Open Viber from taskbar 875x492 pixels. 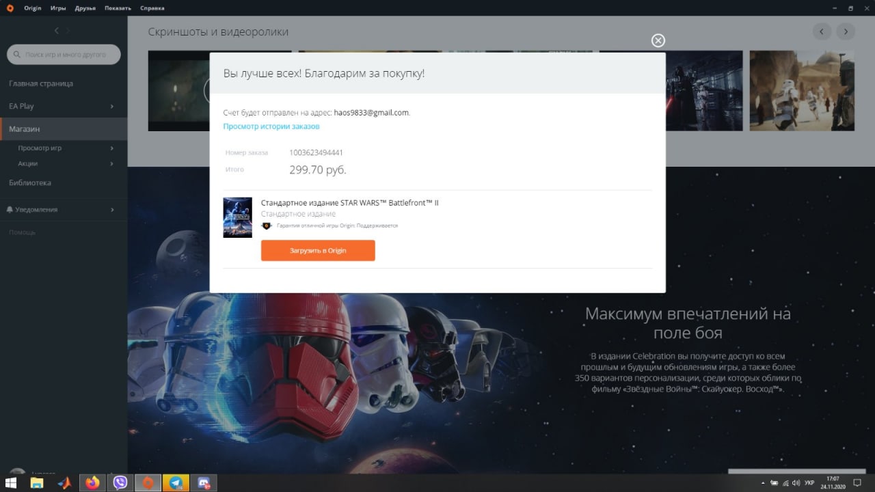[120, 482]
